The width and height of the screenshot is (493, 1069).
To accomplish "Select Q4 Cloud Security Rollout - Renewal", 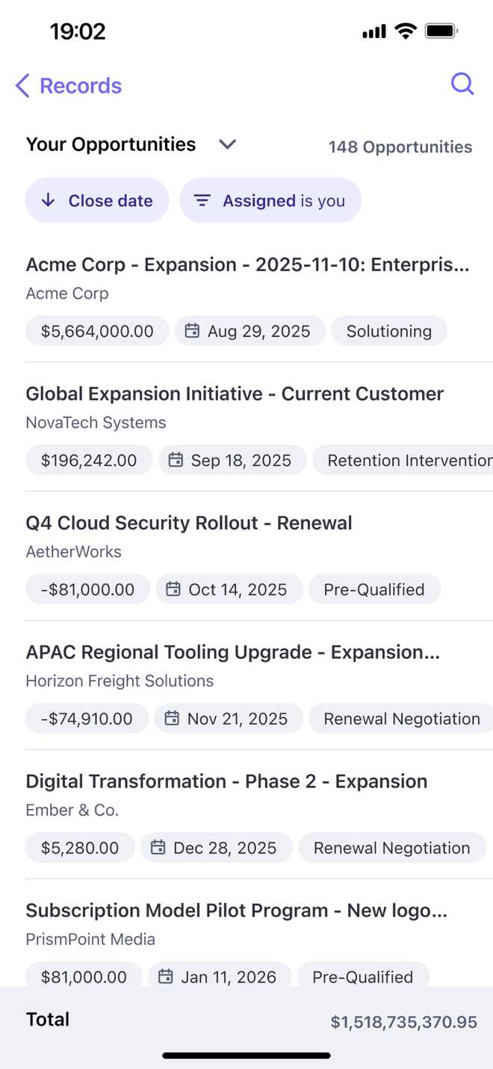I will pyautogui.click(x=189, y=524).
